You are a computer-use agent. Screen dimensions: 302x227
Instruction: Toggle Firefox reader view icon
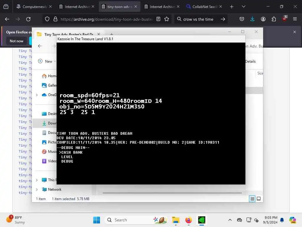[158, 19]
